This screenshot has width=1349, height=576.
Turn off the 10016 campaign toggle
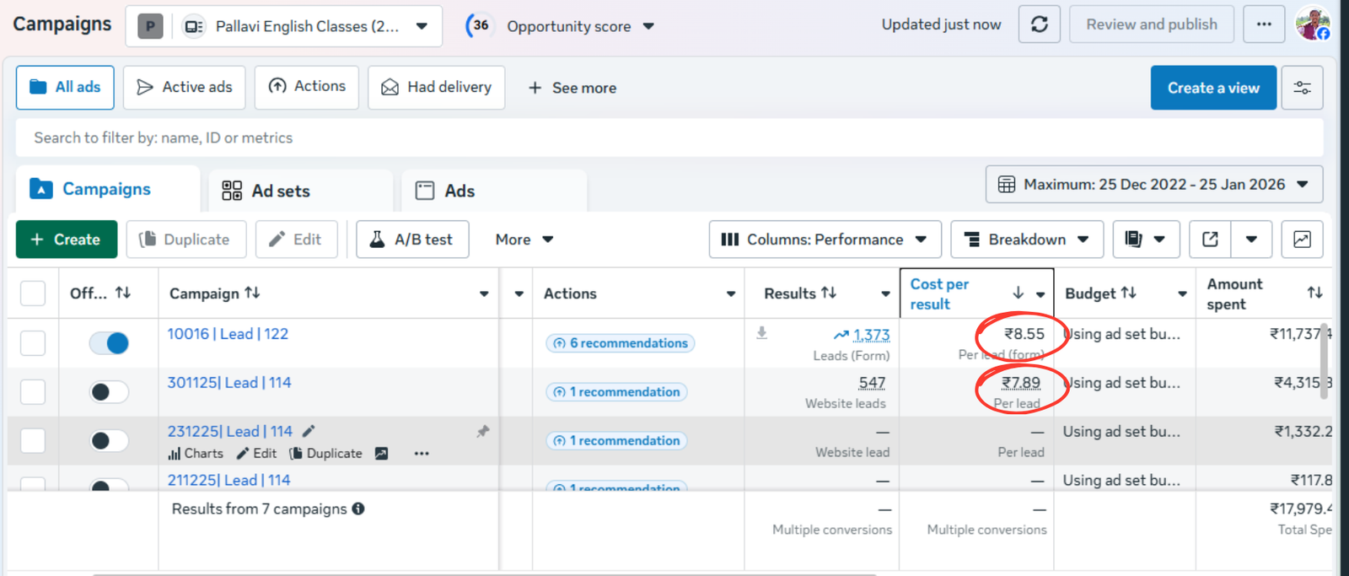click(109, 343)
